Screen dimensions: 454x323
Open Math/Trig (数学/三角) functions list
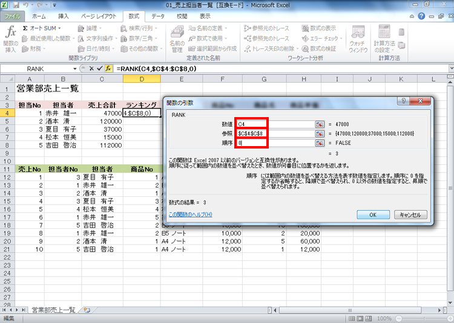139,39
